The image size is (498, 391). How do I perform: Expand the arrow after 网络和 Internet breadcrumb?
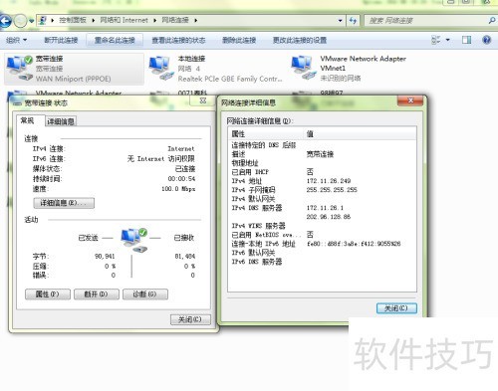tap(154, 21)
